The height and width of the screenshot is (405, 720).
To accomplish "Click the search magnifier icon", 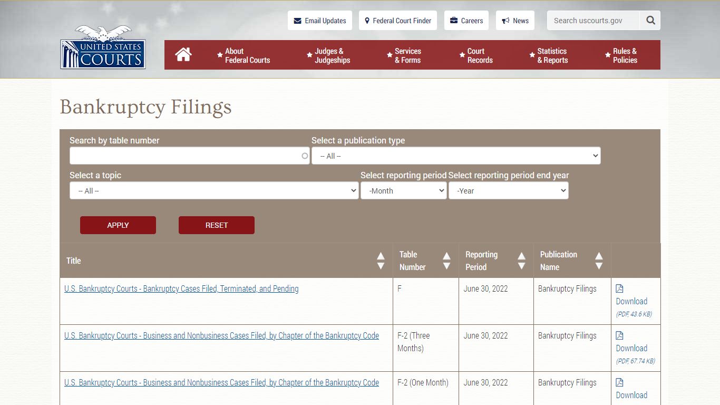I will point(650,21).
